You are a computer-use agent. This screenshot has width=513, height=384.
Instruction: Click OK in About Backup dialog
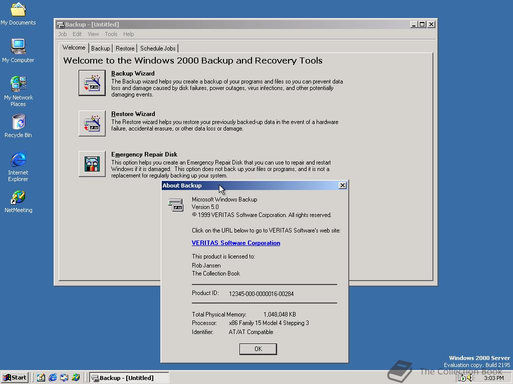click(x=258, y=348)
